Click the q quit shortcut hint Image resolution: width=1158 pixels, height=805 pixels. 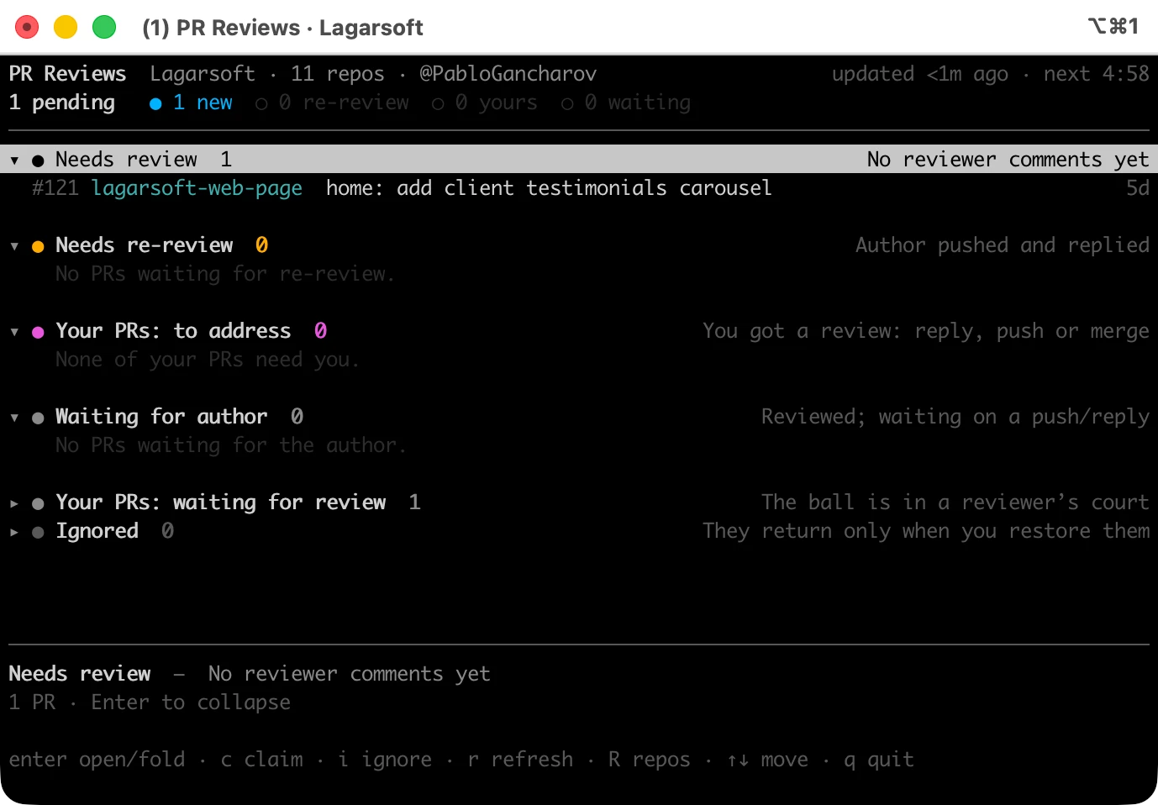click(879, 760)
